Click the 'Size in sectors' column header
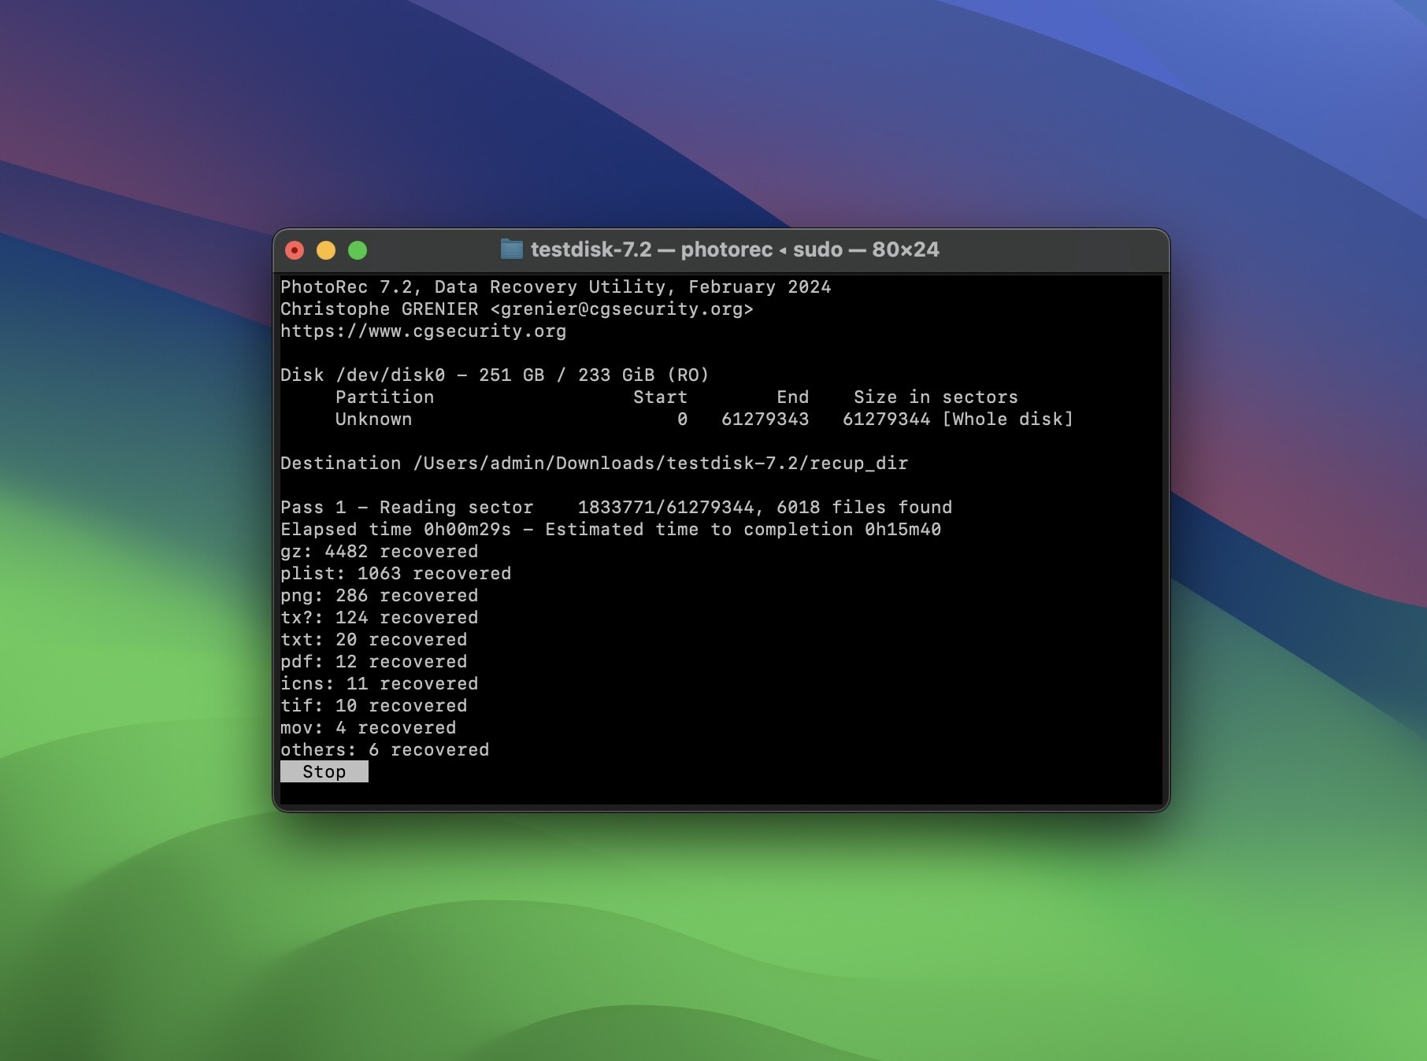1427x1061 pixels. pyautogui.click(x=936, y=397)
